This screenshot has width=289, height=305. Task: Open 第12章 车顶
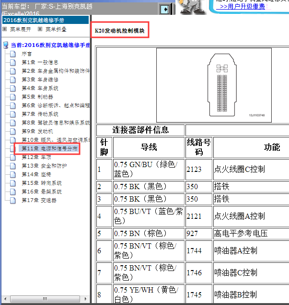pyautogui.click(x=36, y=157)
